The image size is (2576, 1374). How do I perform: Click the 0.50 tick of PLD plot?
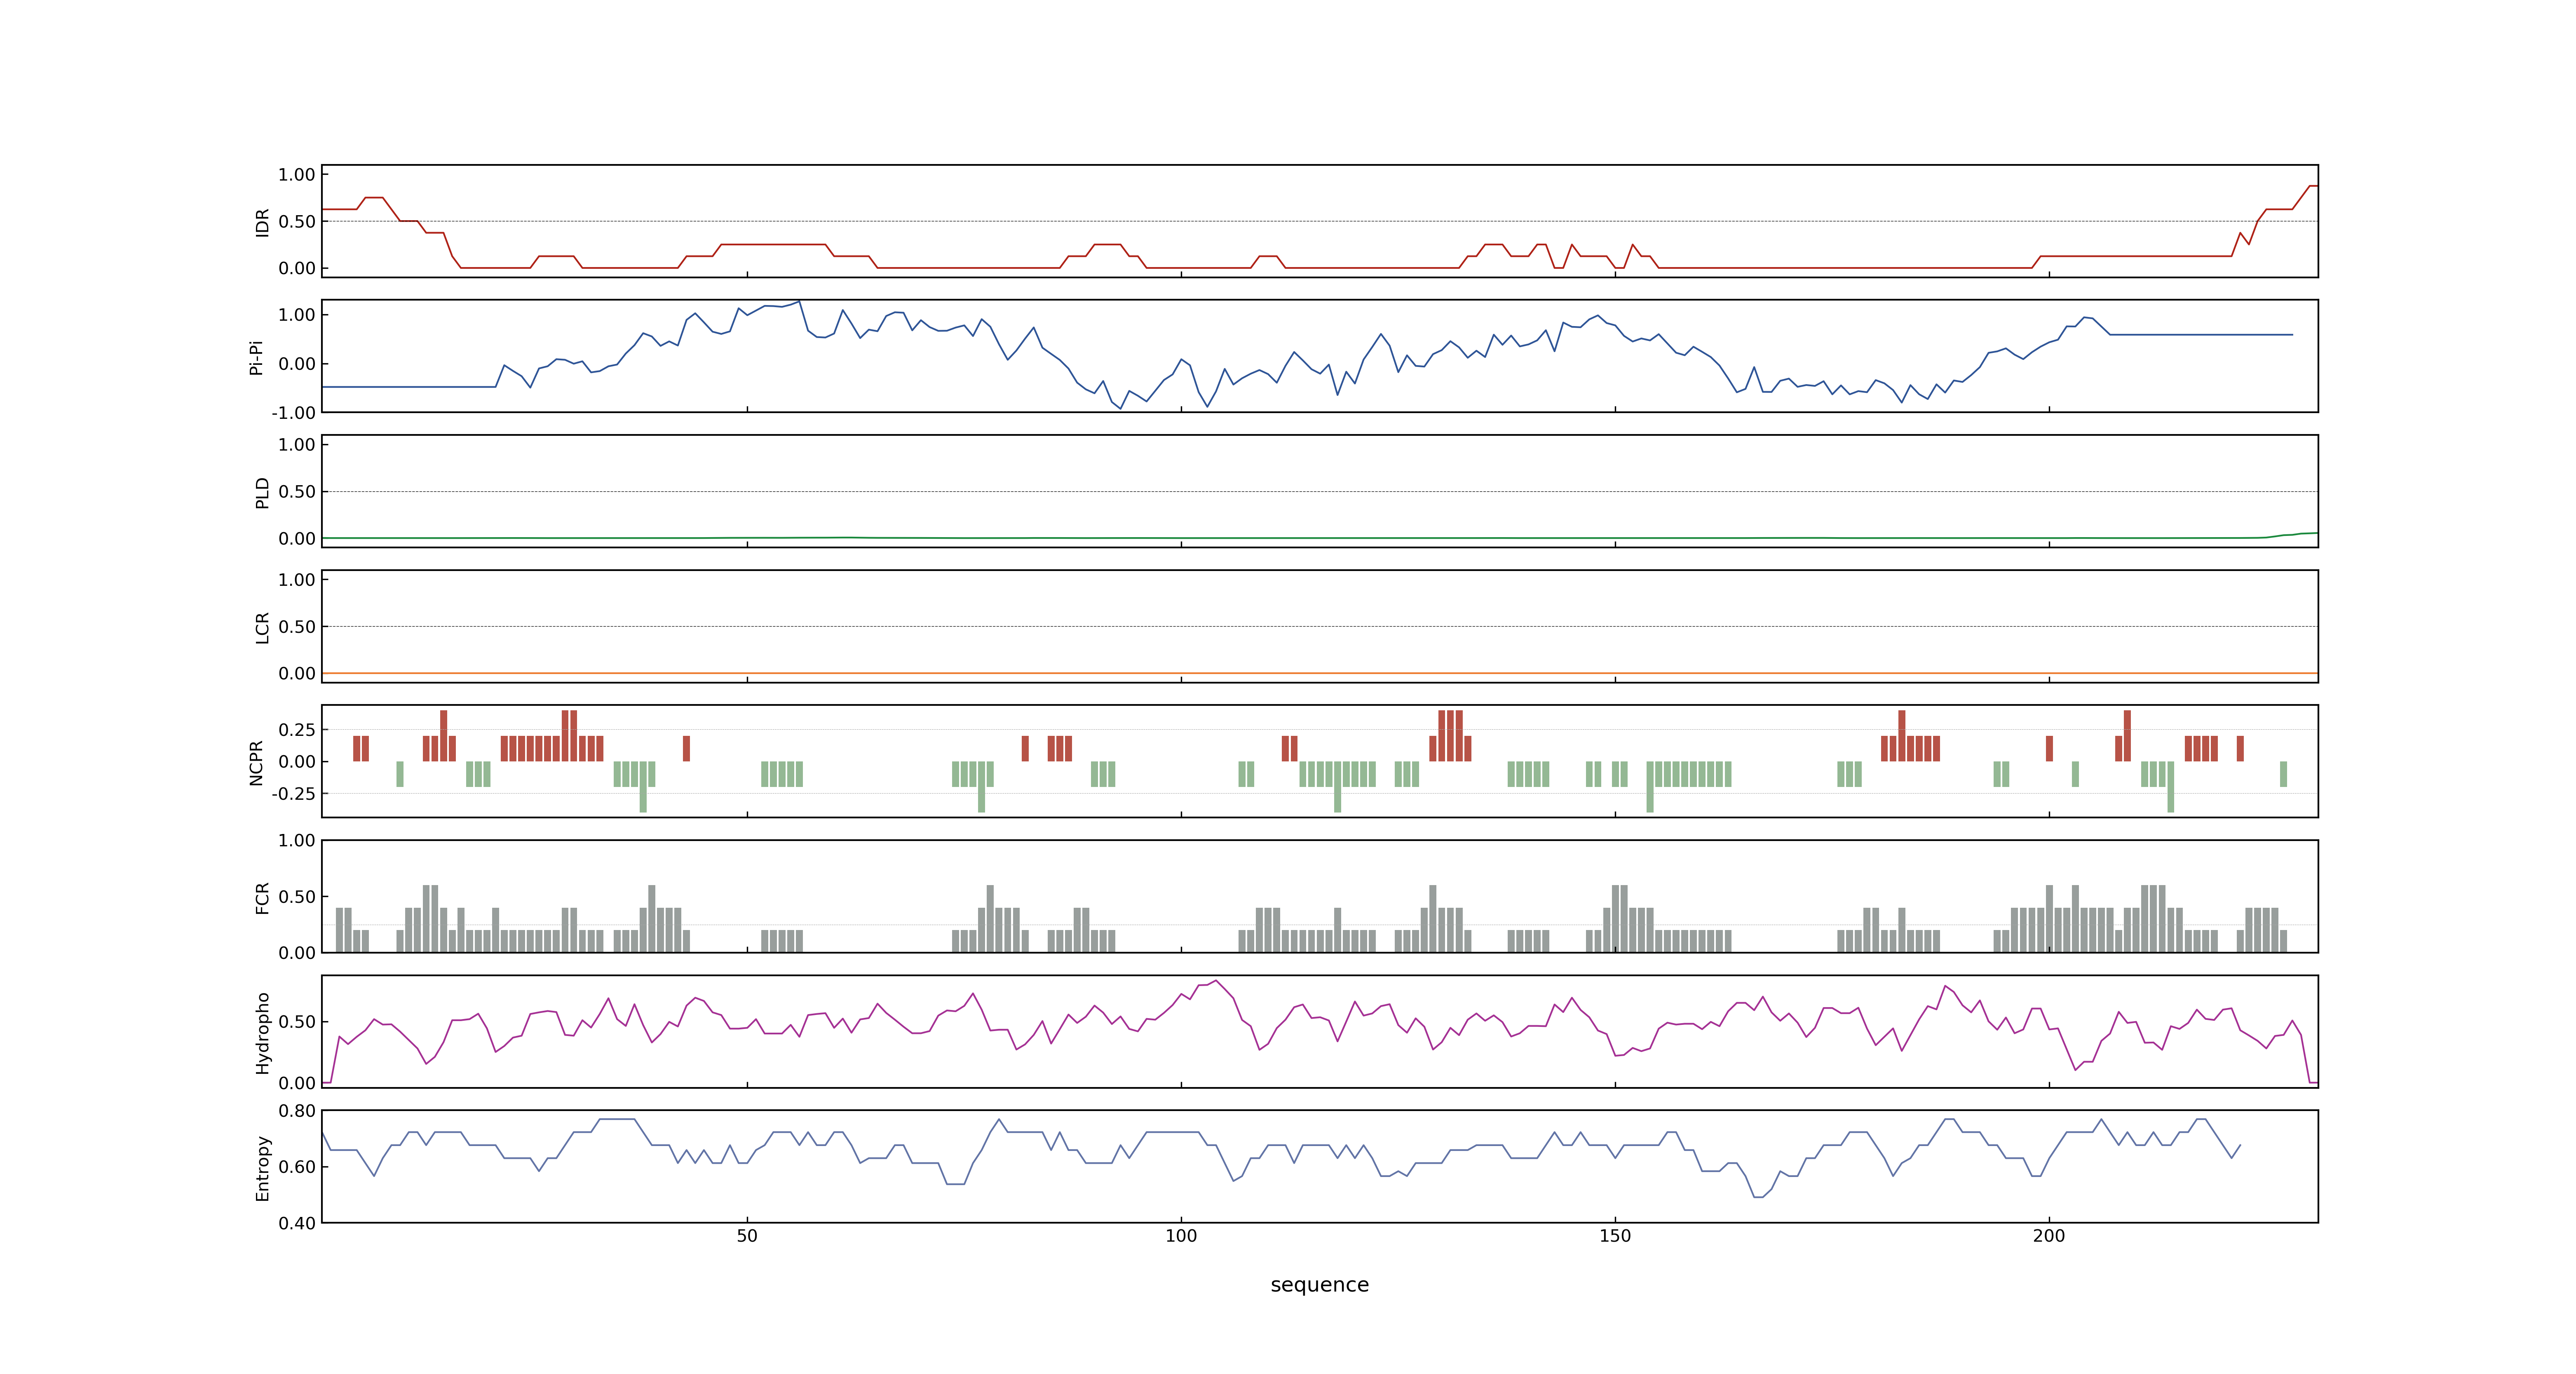pyautogui.click(x=297, y=492)
